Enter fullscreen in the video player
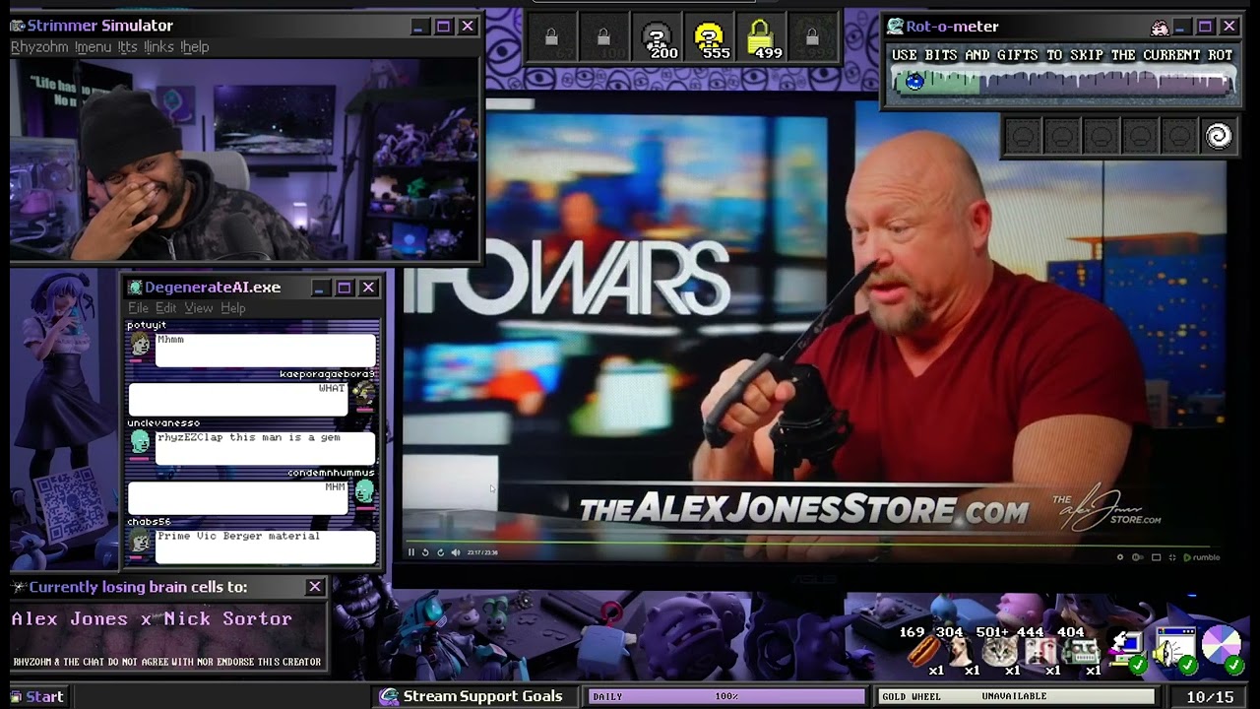The height and width of the screenshot is (709, 1260). click(x=1172, y=557)
